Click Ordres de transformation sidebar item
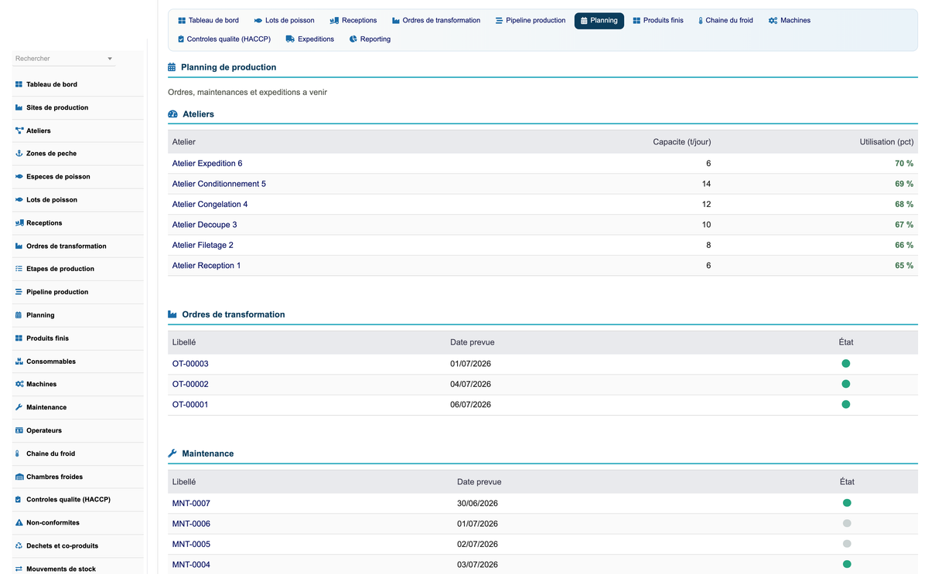Image resolution: width=928 pixels, height=574 pixels. click(78, 246)
